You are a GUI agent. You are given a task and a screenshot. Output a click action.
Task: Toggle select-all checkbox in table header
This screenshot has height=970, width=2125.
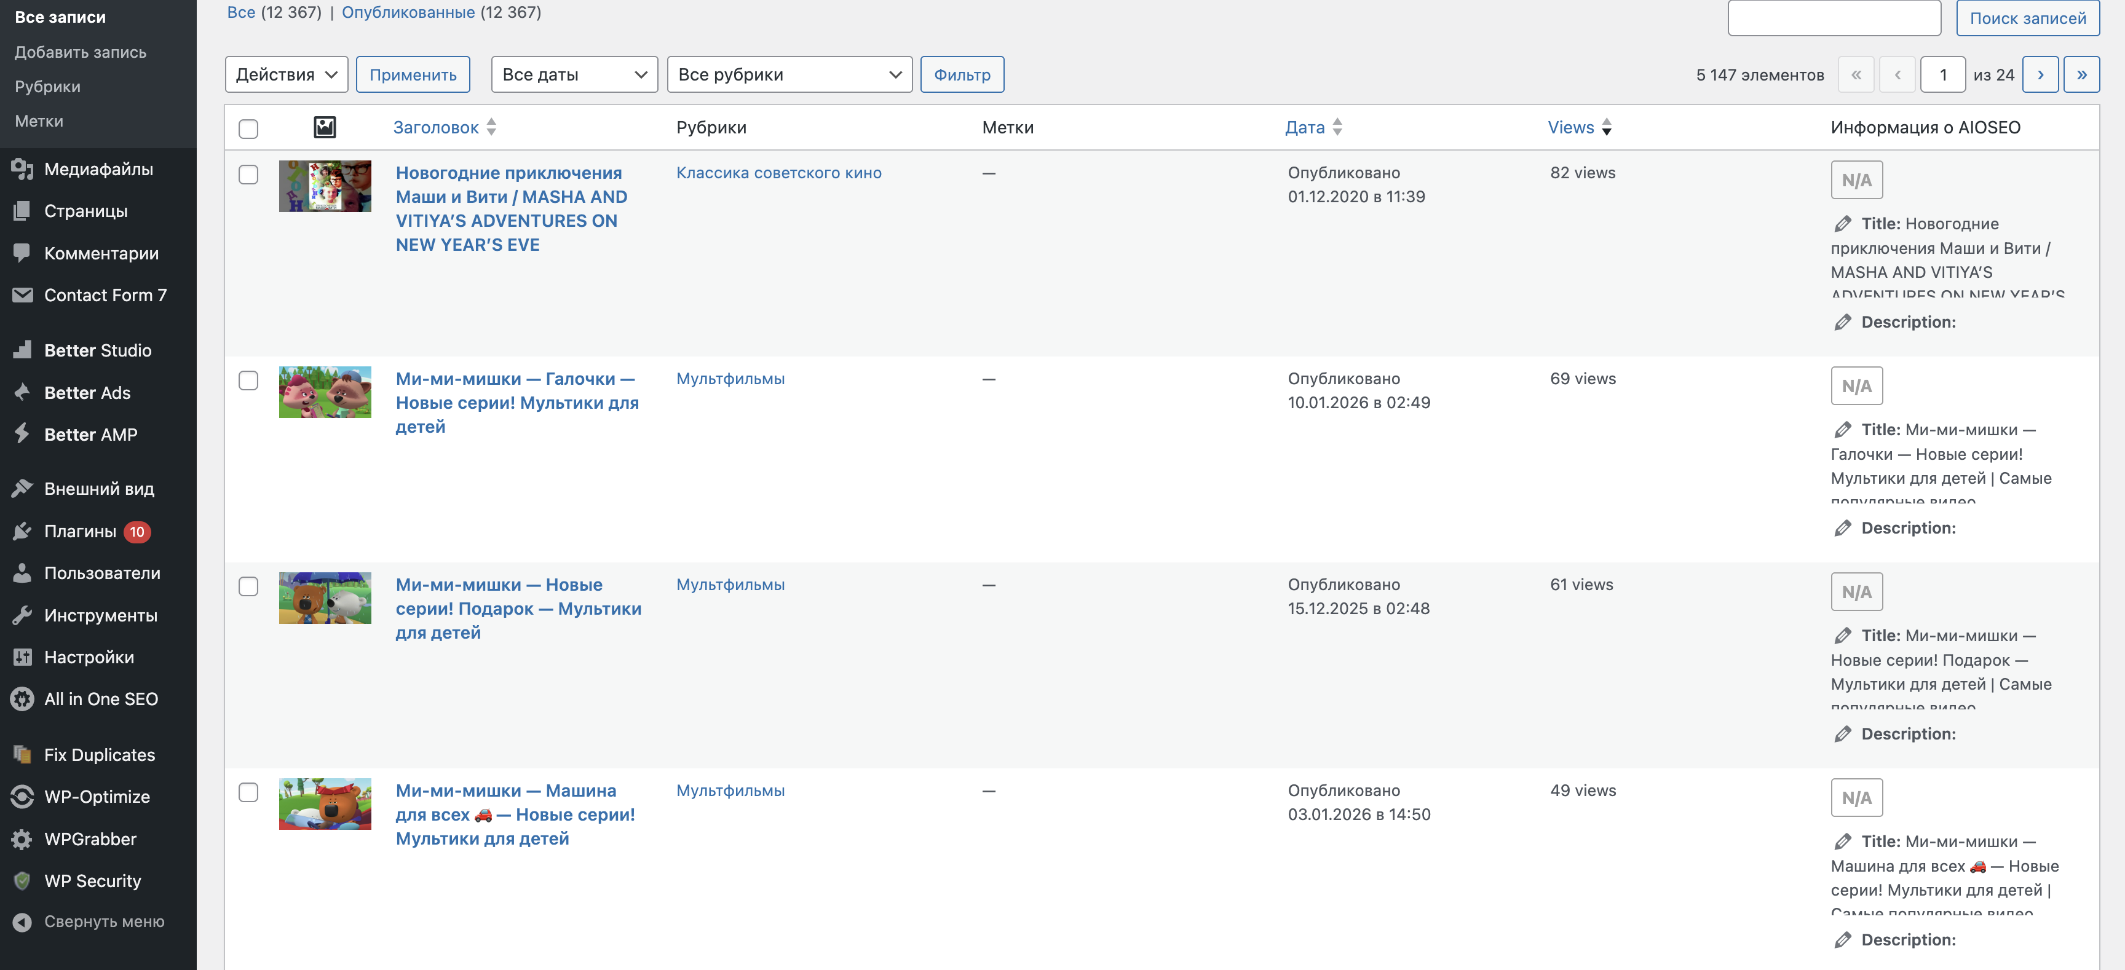click(x=248, y=128)
